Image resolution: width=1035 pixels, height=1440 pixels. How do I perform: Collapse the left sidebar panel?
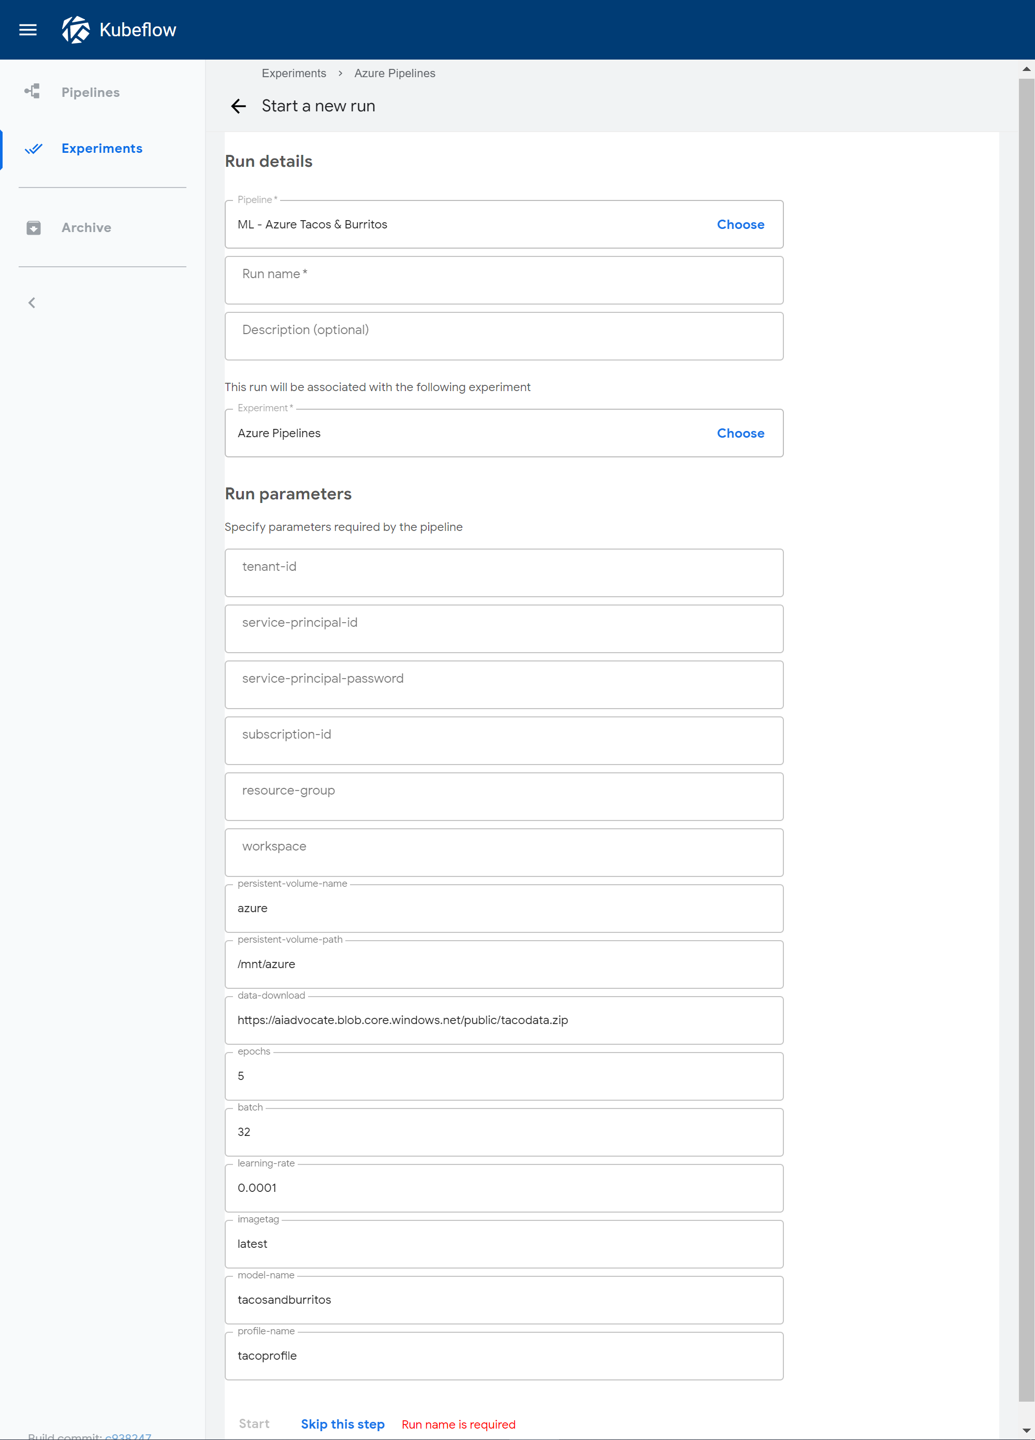[x=31, y=302]
